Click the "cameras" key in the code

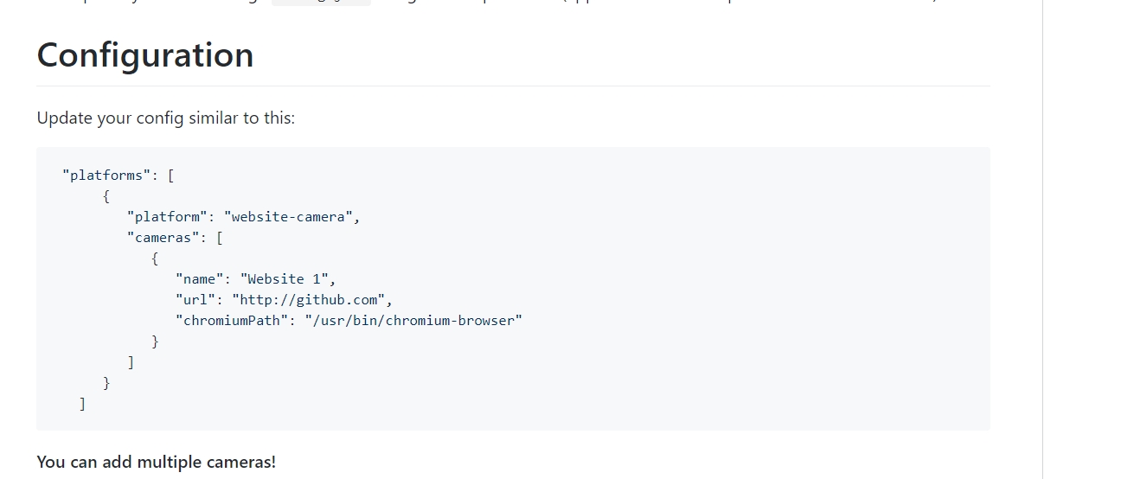click(x=163, y=238)
